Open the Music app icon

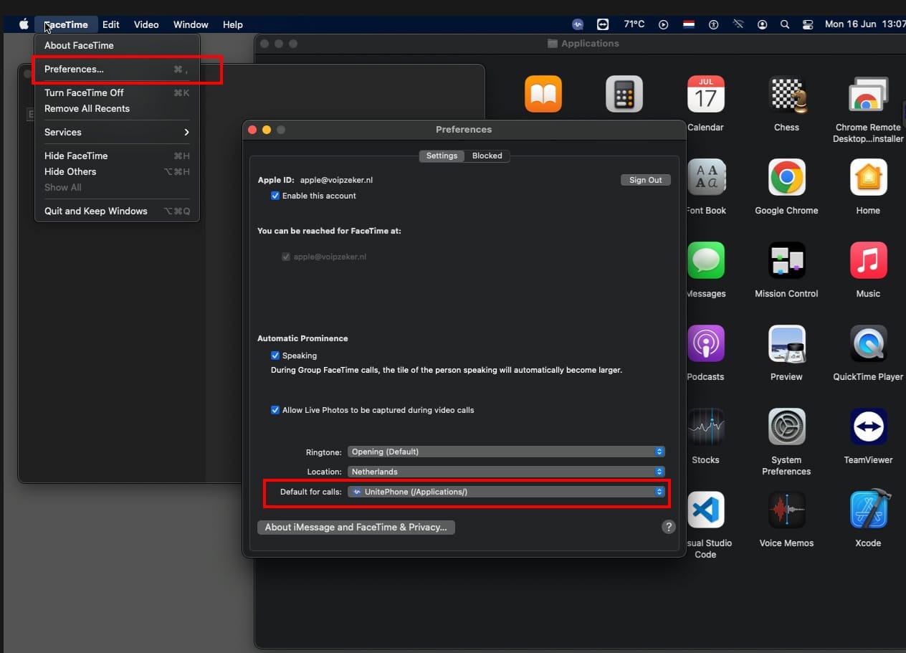(868, 260)
